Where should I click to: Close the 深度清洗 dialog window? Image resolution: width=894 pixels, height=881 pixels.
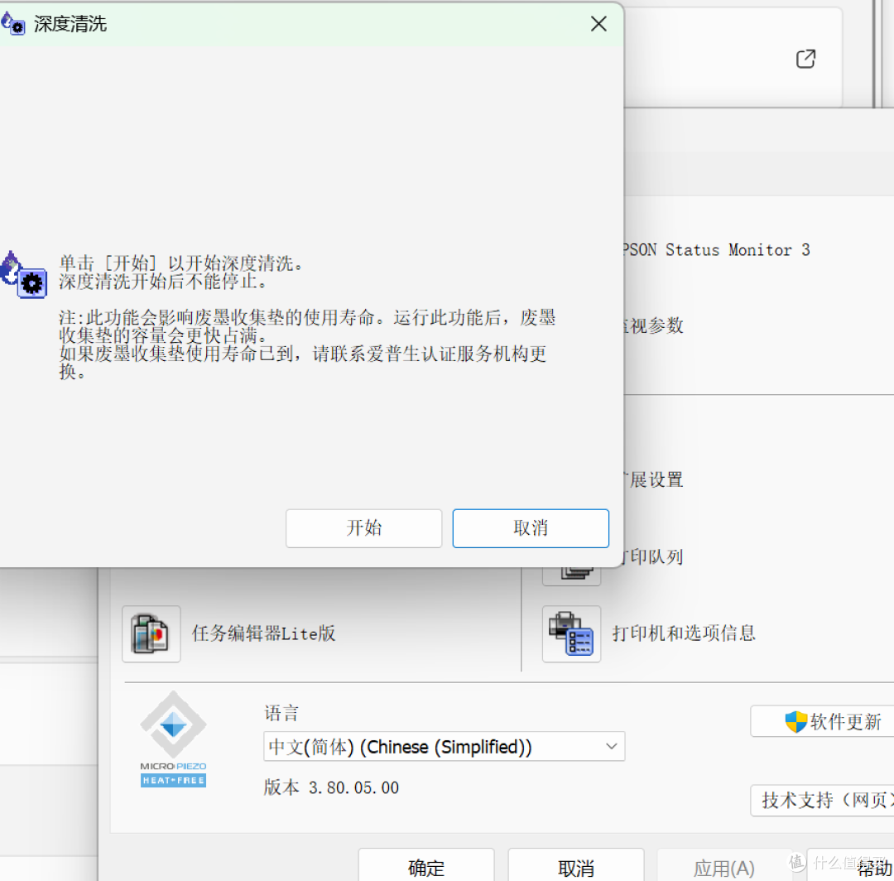[x=598, y=24]
